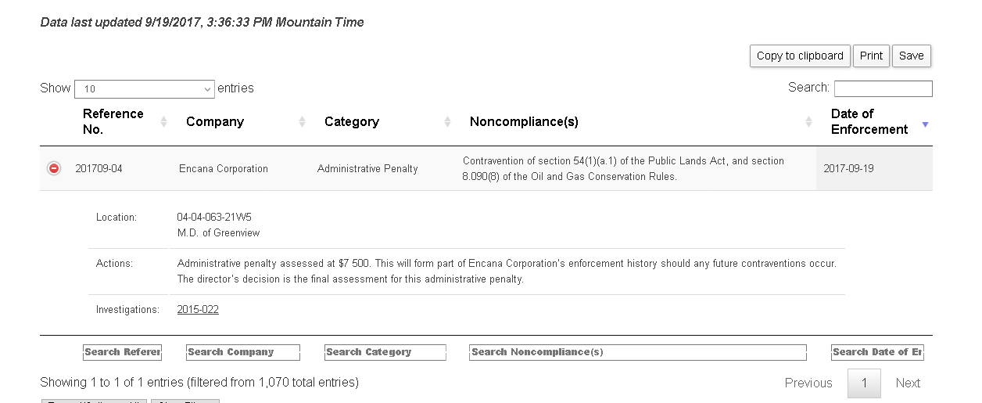Click Copy to clipboard button
982x403 pixels.
tap(800, 56)
